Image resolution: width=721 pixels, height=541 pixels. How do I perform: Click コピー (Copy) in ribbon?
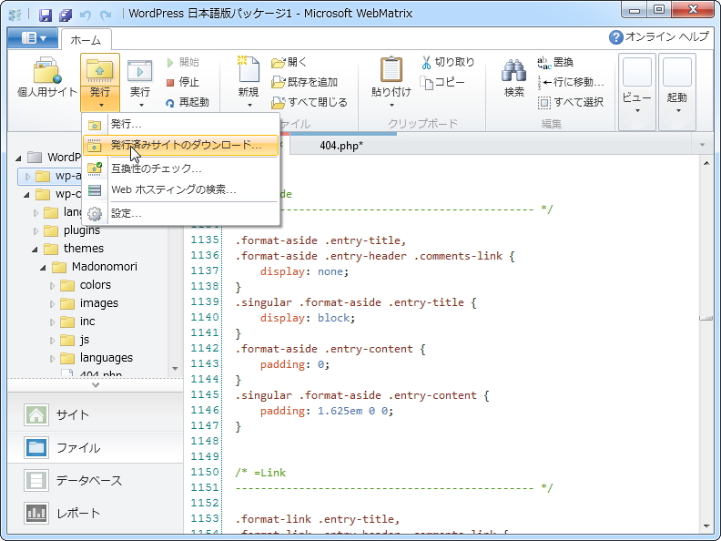442,82
